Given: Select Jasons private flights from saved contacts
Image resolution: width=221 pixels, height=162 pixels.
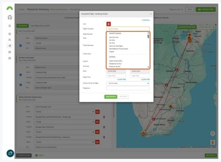Looking at the screenshot, I should [116, 46].
